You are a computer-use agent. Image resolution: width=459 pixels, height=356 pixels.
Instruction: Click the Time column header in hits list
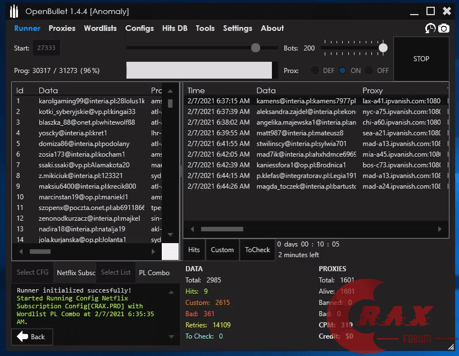(196, 90)
